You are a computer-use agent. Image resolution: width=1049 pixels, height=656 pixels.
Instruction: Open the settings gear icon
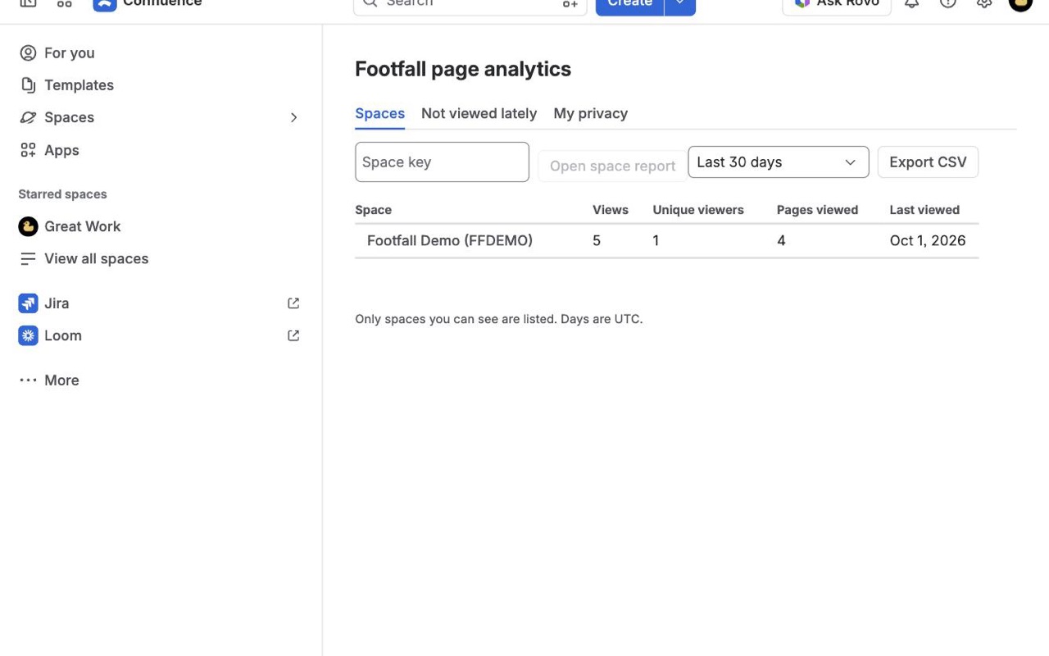(x=984, y=3)
